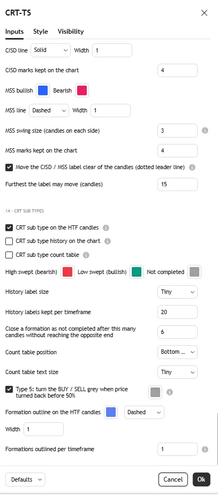
Task: Open the Count table position dropdown
Action: pos(177,352)
